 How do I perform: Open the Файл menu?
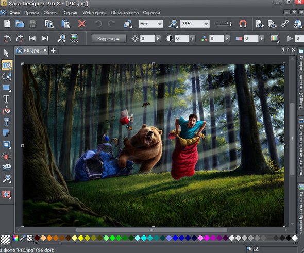click(x=14, y=13)
